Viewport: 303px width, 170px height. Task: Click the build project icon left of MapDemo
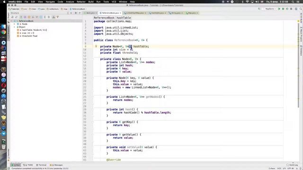click(x=259, y=9)
